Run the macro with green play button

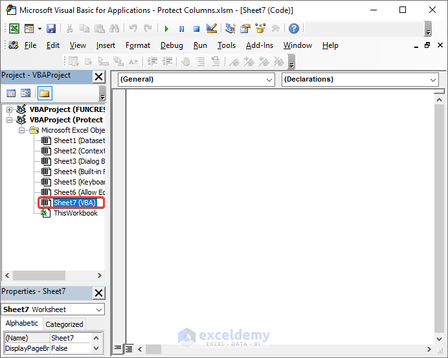[166, 28]
